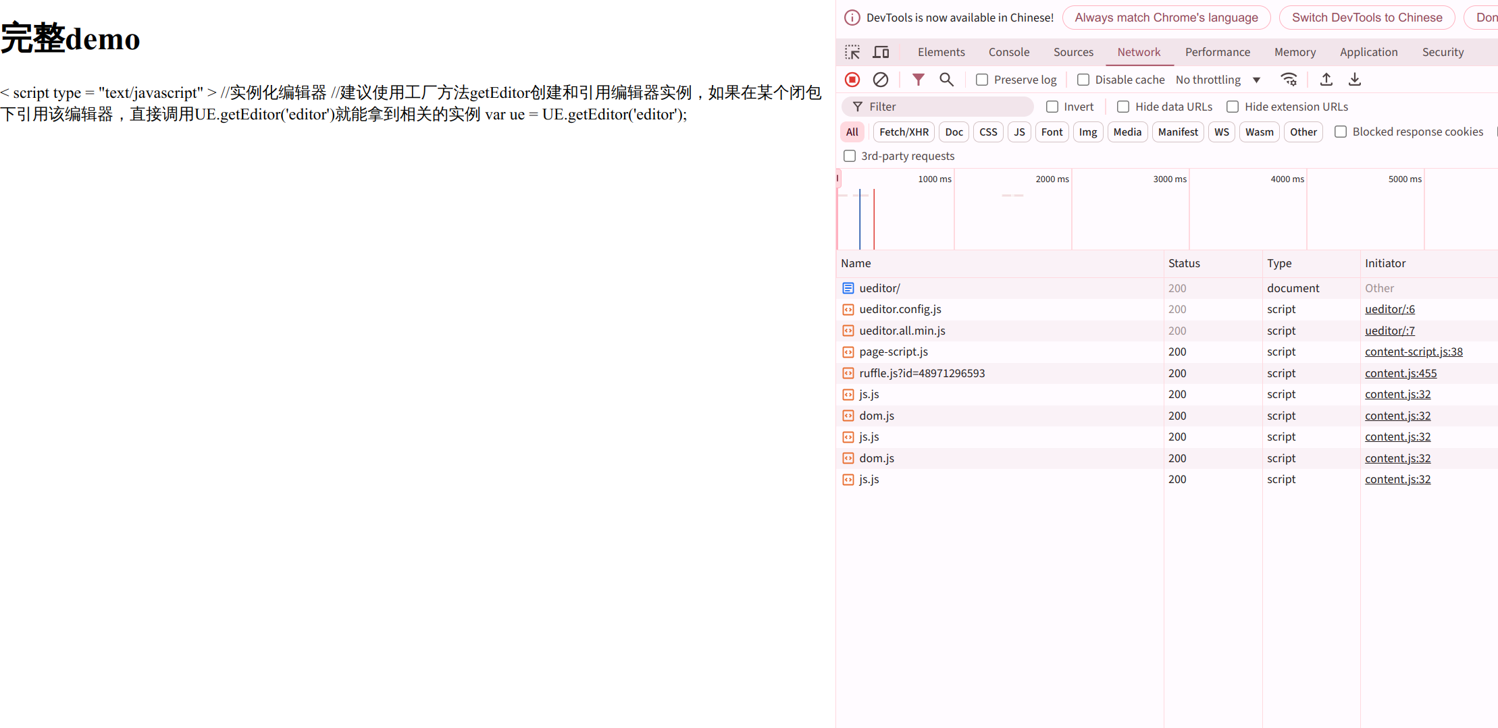Open the ueditor/:7 initiator link
The height and width of the screenshot is (728, 1498).
click(x=1389, y=331)
